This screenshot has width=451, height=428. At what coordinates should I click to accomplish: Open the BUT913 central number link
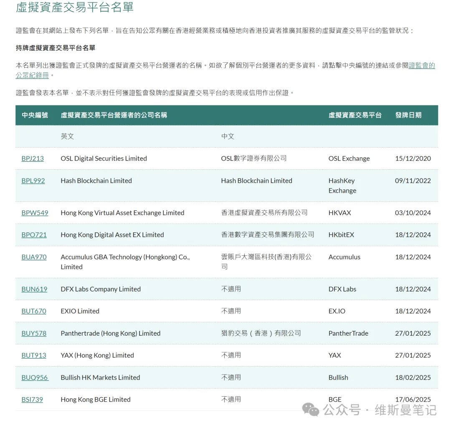(34, 355)
